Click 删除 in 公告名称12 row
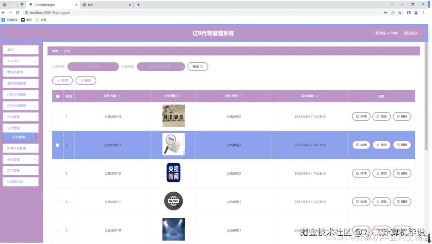 (402, 173)
